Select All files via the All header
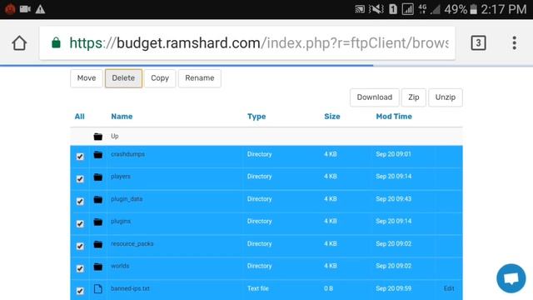The image size is (533, 300). (80, 117)
